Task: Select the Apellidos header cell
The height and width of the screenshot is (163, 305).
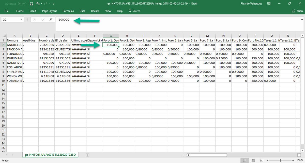Action: tap(30, 40)
